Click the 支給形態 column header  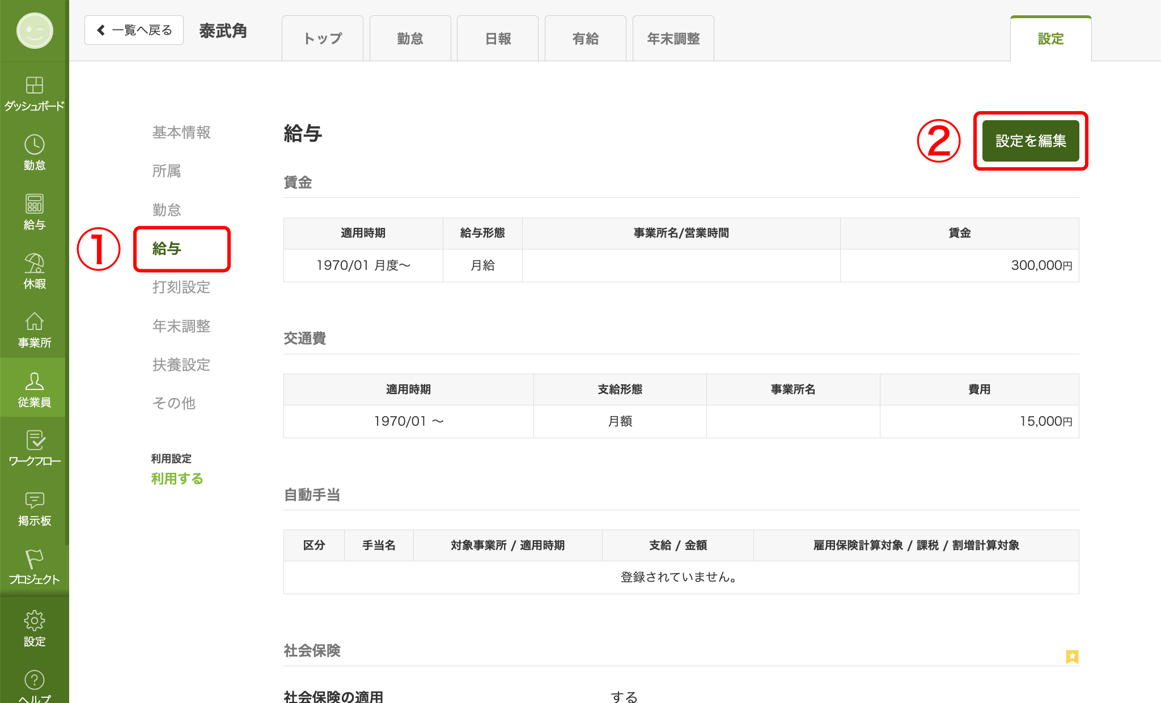(620, 389)
